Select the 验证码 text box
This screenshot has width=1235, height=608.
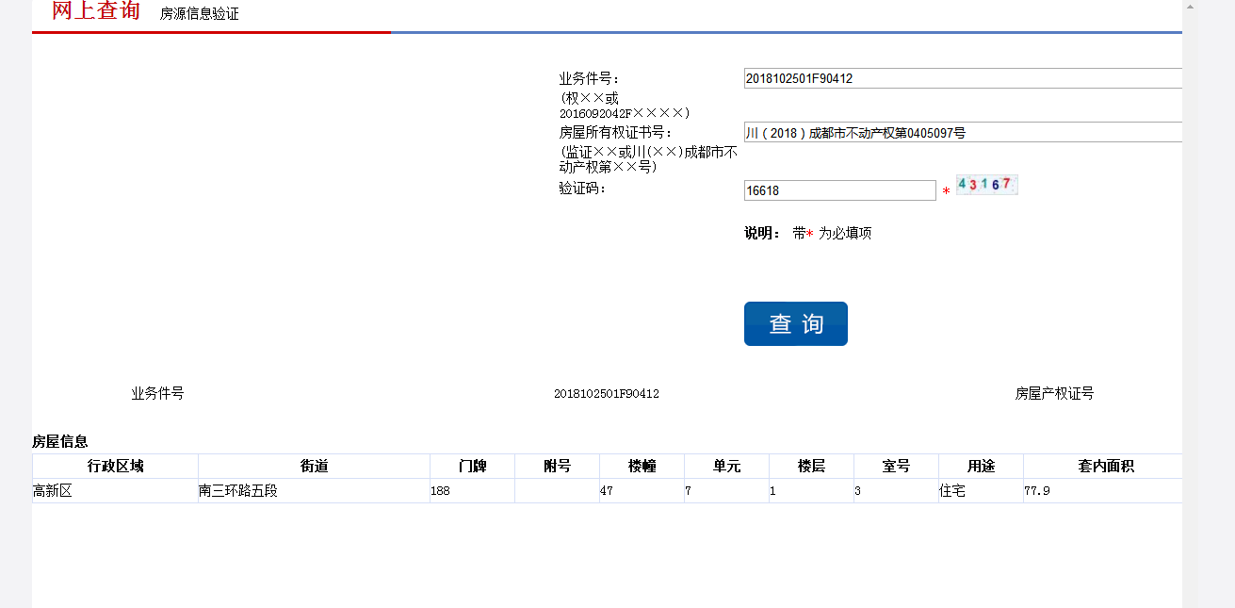click(x=839, y=190)
